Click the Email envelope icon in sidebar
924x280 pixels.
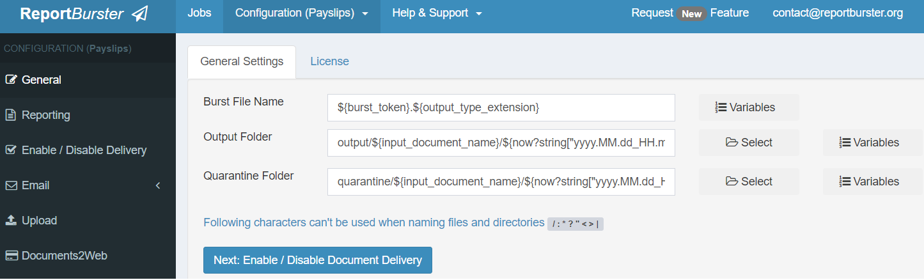click(x=11, y=185)
